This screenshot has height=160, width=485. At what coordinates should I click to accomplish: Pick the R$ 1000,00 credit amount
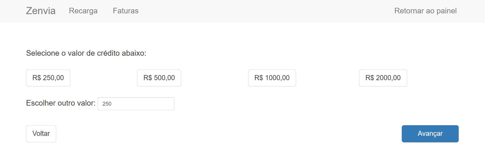click(272, 78)
